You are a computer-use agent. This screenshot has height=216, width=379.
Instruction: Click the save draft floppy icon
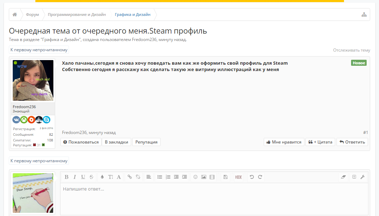(226, 177)
